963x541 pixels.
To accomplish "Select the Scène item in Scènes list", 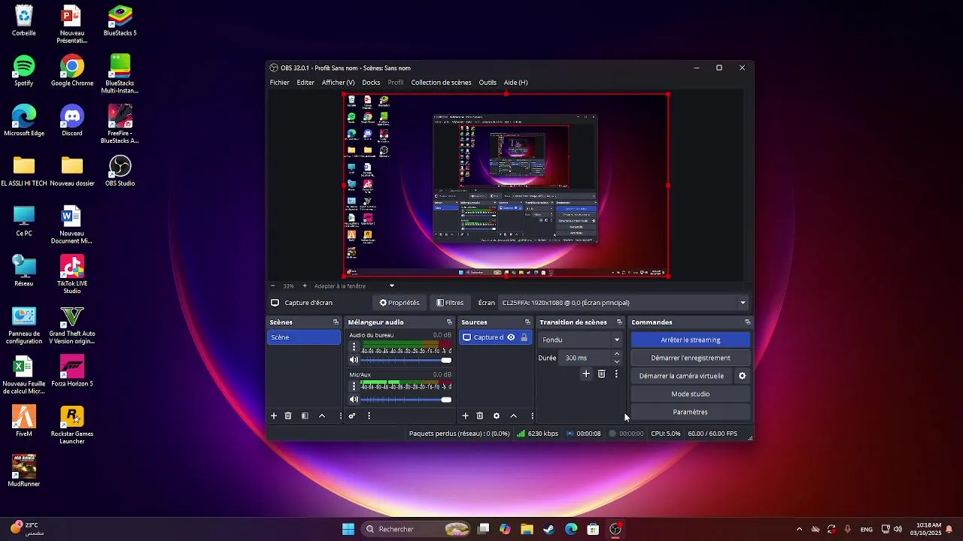I will [304, 337].
